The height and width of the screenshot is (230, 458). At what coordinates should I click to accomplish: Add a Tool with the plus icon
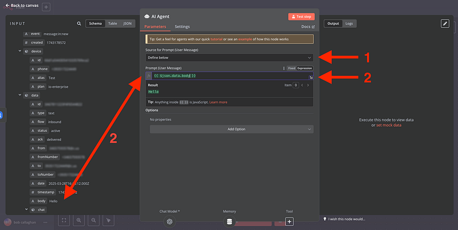[x=289, y=221]
